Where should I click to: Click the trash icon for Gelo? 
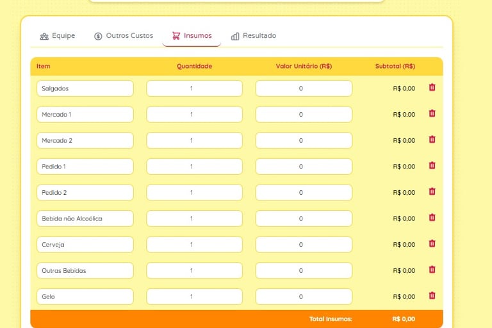tap(432, 296)
